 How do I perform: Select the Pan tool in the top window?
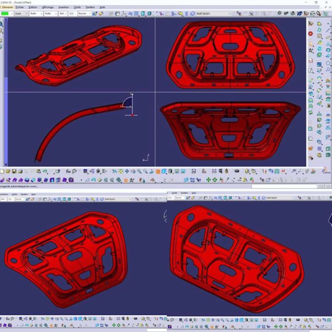[127, 171]
